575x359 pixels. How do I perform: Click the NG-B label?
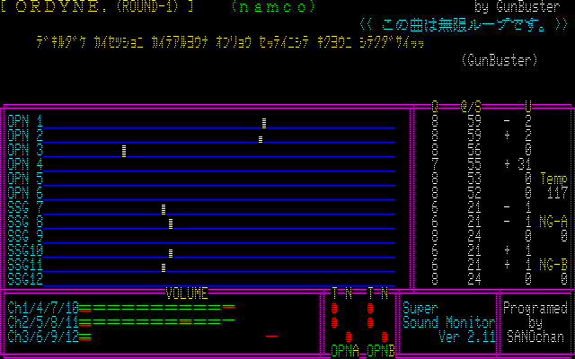pos(553,265)
